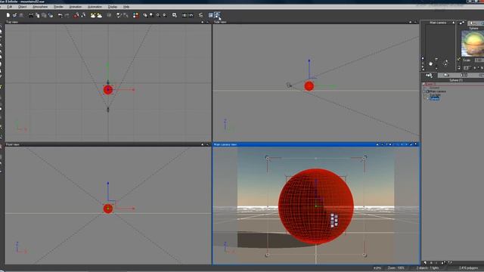Click the red Edit object toolbar icon
The height and width of the screenshot is (272, 484).
tap(76, 15)
